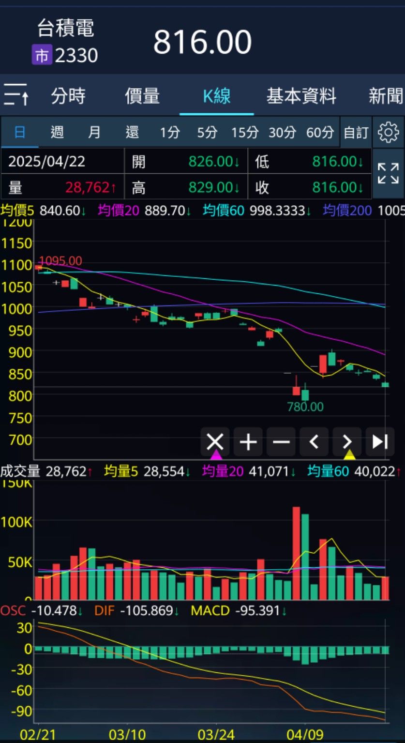Tap the high price 829.00
This screenshot has width=405, height=743.
214,187
